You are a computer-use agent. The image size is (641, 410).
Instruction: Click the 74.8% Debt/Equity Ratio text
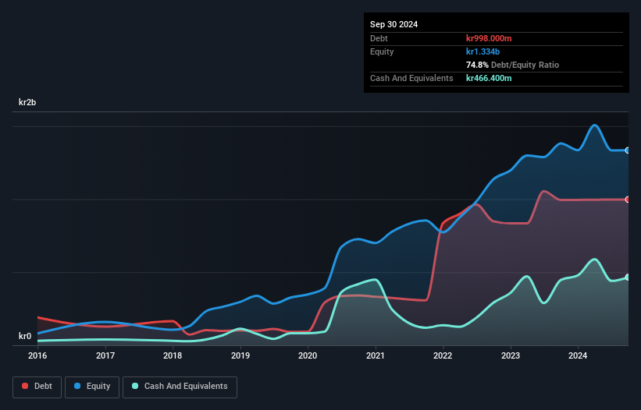[x=513, y=65]
